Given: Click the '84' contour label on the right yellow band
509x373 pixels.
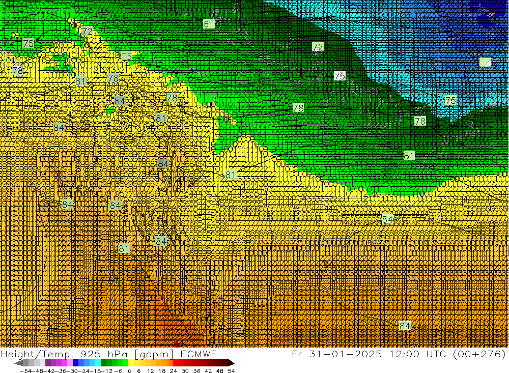Looking at the screenshot, I should click(387, 219).
